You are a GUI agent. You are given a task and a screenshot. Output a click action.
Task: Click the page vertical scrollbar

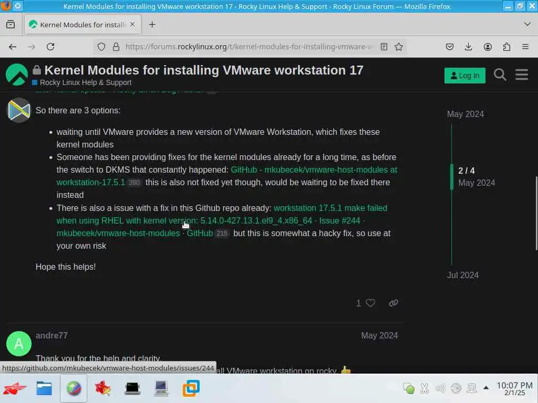[x=536, y=213]
